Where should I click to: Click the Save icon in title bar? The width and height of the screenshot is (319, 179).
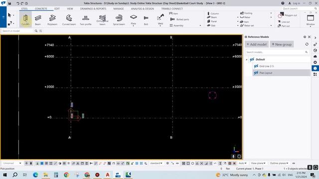[x=9, y=3]
